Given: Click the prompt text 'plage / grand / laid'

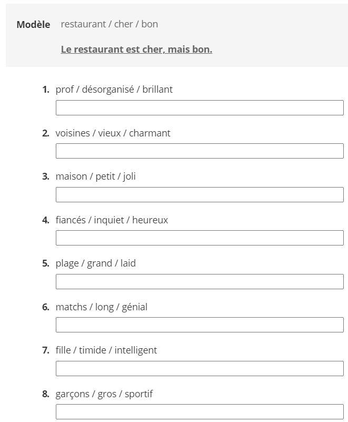Looking at the screenshot, I should (x=96, y=263).
